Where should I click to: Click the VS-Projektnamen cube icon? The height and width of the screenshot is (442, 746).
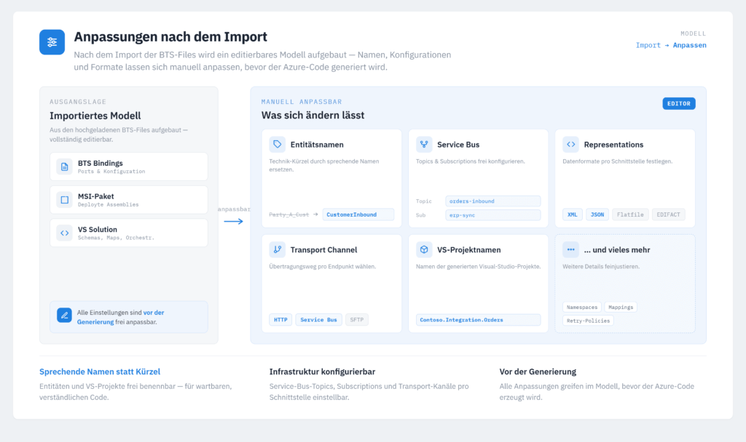pyautogui.click(x=424, y=249)
